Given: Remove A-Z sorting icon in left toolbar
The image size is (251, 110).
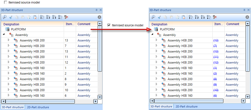Looking at the screenshot, I should (x=67, y=17).
